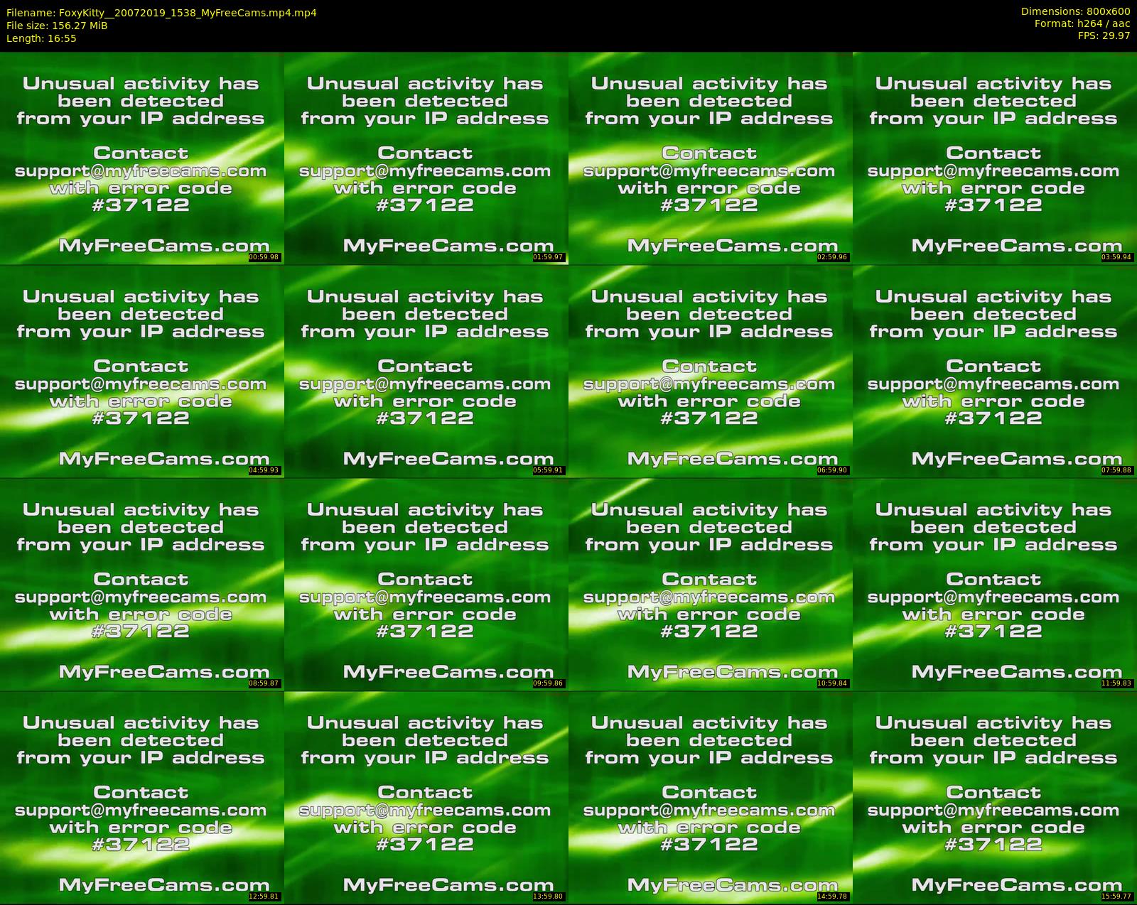The width and height of the screenshot is (1137, 905).
Task: Open the thumbnail stamped 02:59.96
Action: [710, 158]
